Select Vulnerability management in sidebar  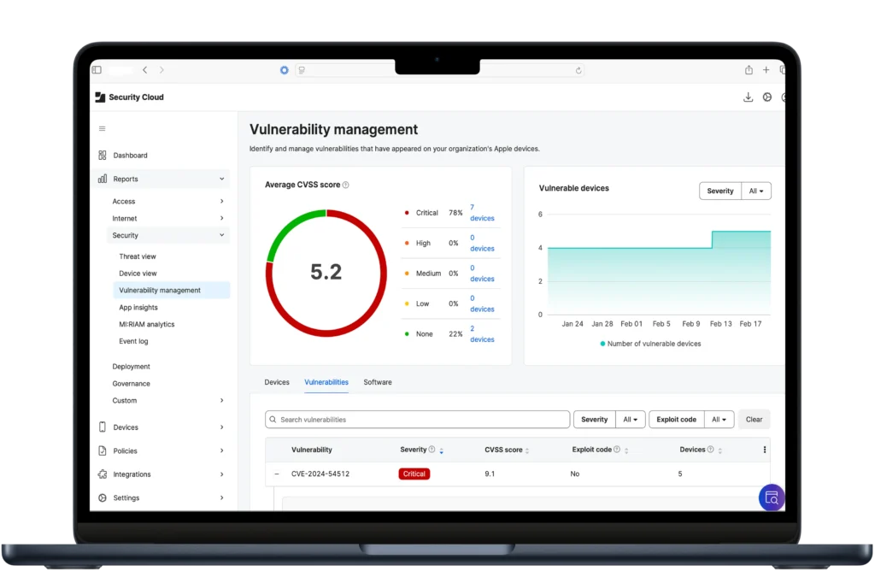(x=171, y=291)
